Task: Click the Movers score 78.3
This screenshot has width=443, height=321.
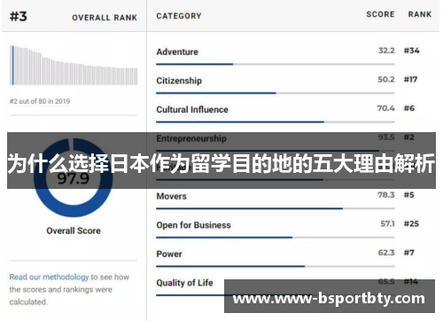Action: pyautogui.click(x=386, y=195)
